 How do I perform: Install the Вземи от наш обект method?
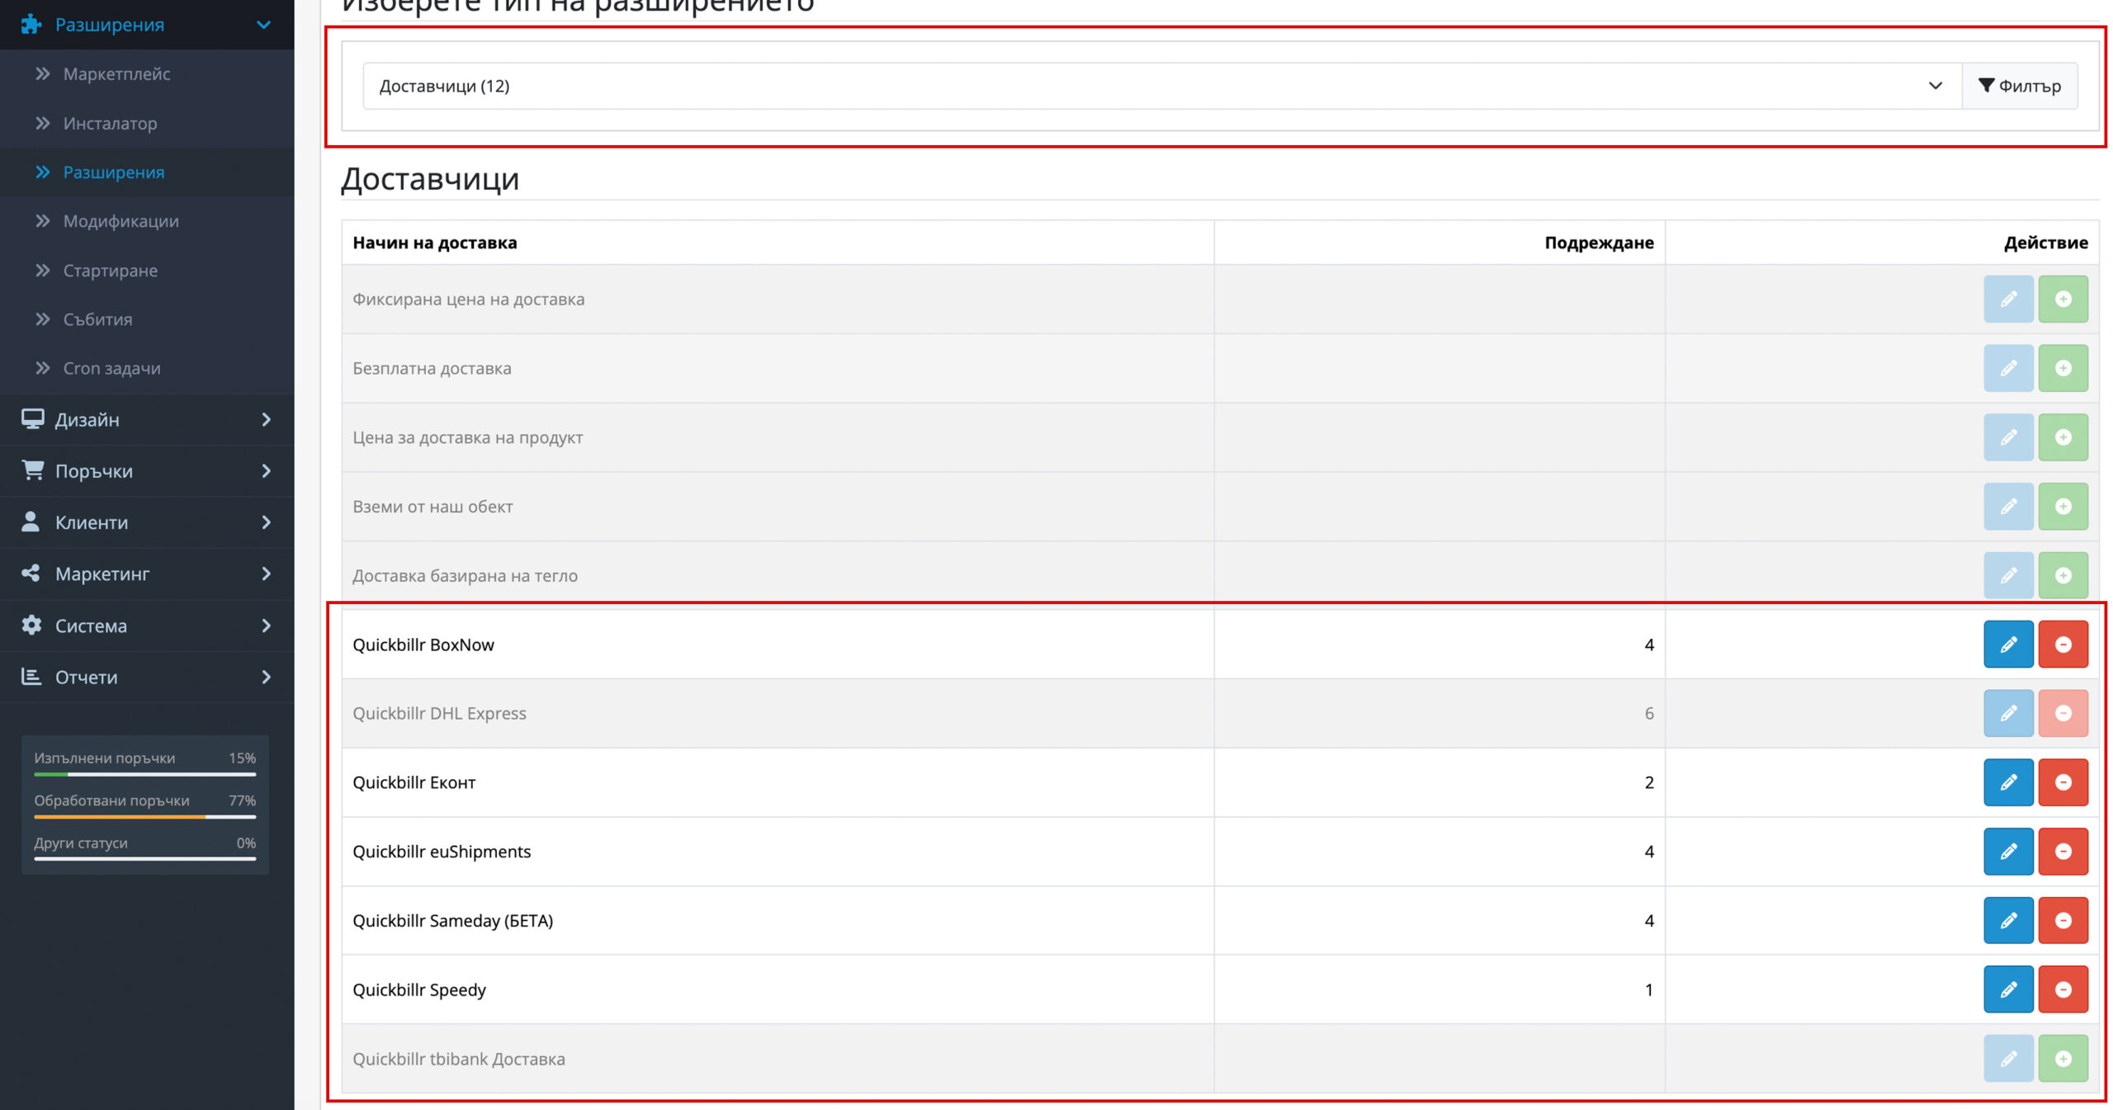[x=2062, y=507]
